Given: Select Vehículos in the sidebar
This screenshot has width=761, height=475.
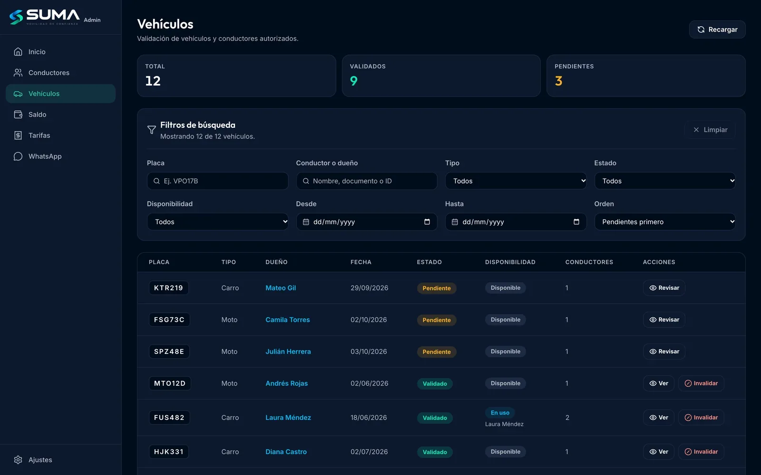Looking at the screenshot, I should [x=60, y=94].
